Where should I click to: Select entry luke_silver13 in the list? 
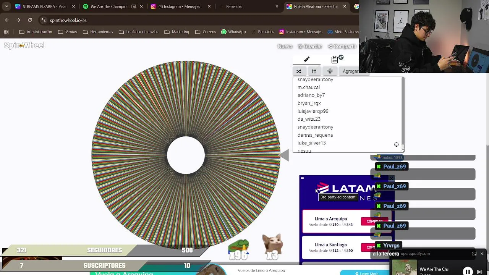click(312, 143)
